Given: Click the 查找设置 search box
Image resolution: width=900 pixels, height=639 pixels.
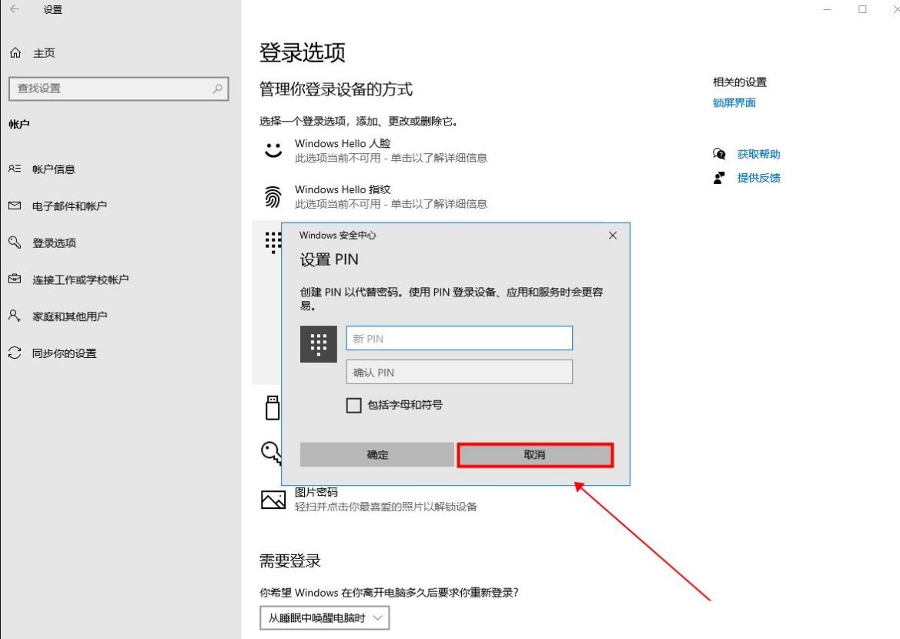Looking at the screenshot, I should 119,89.
